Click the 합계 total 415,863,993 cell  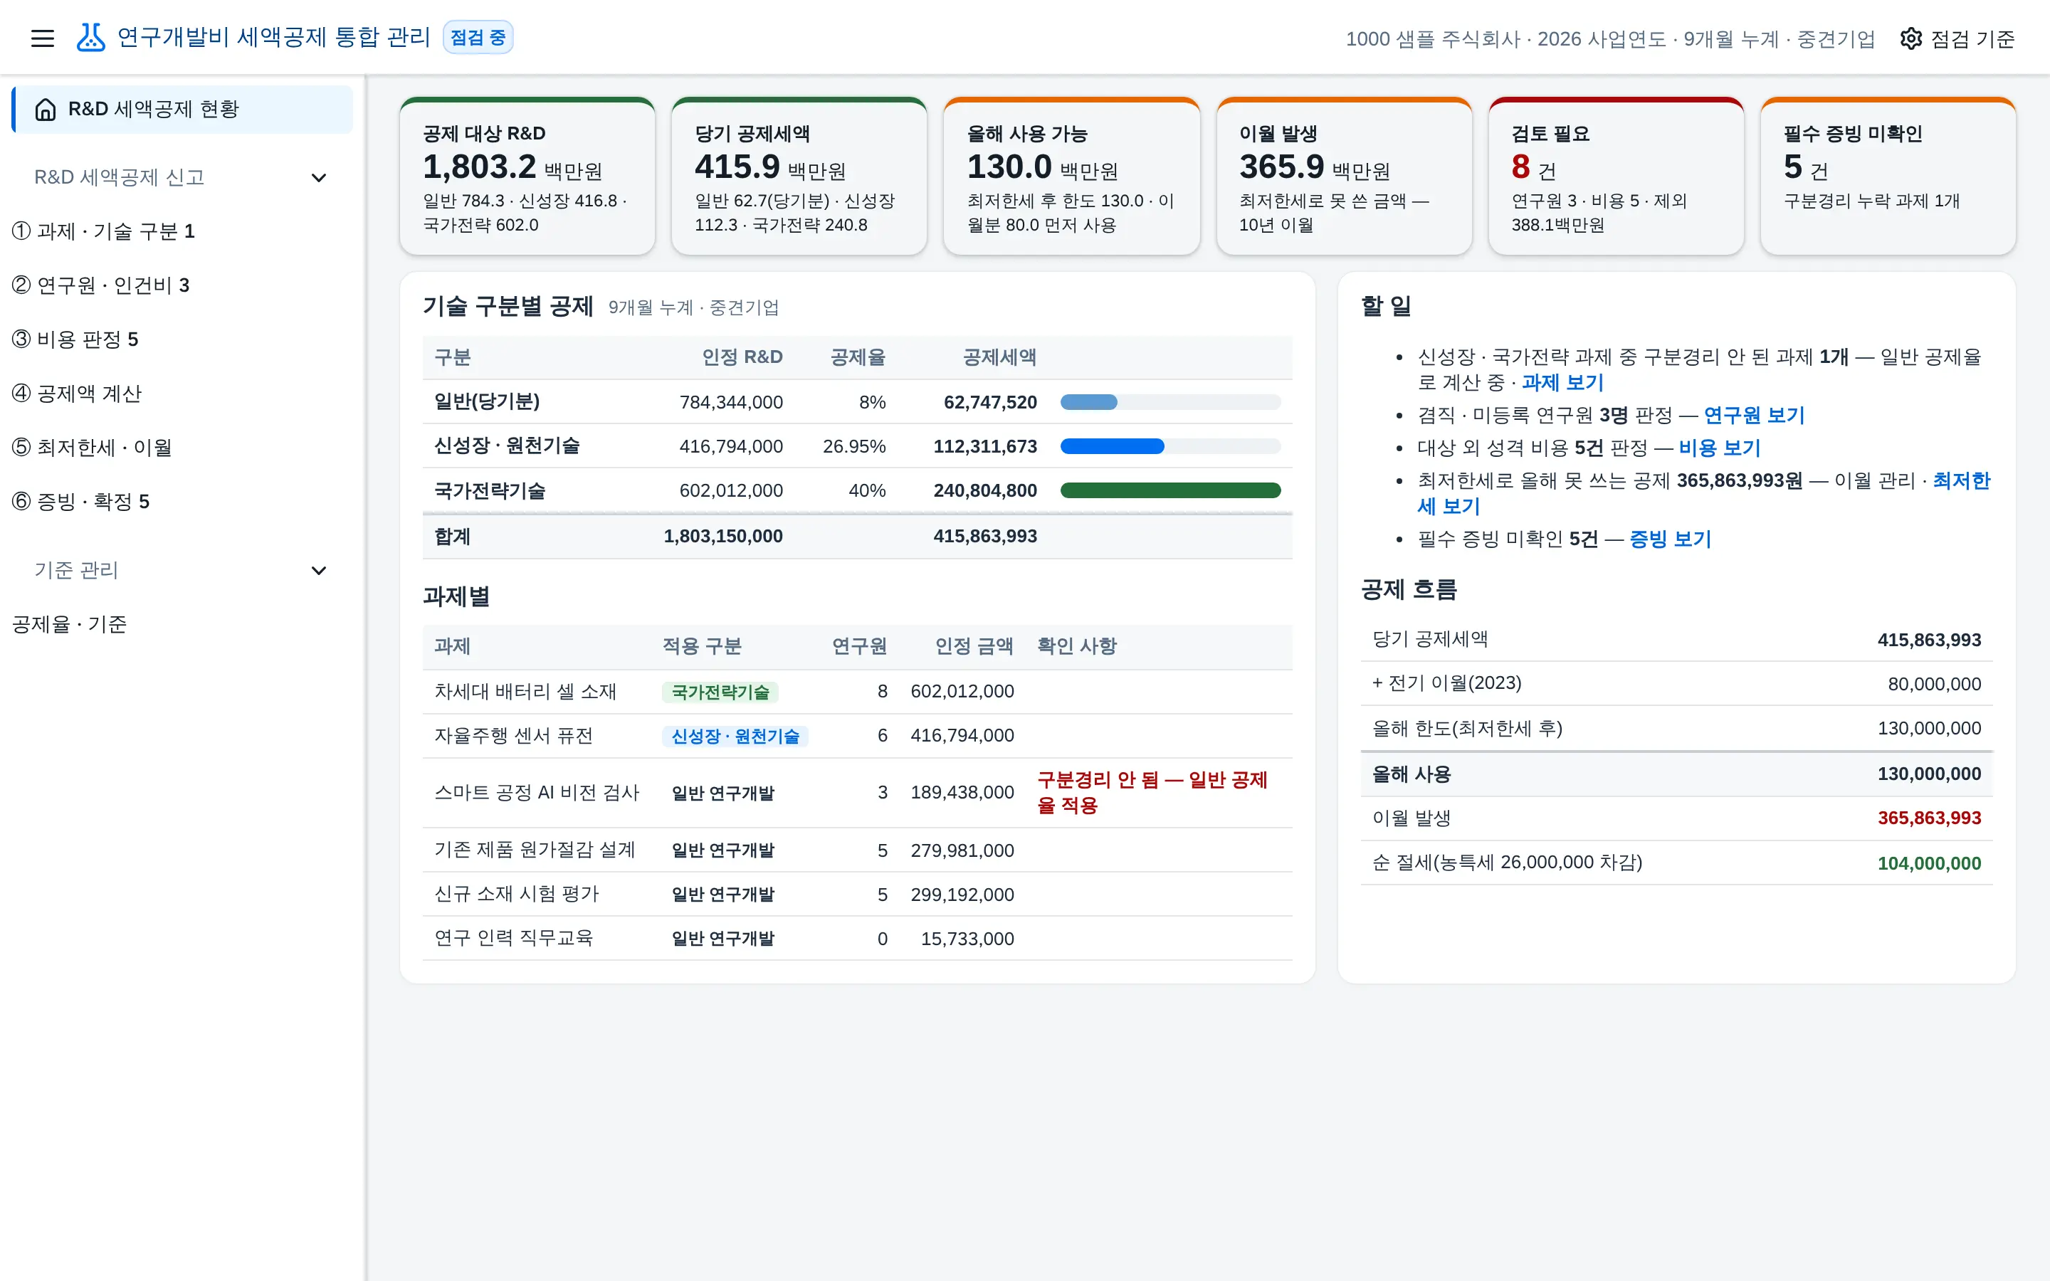coord(984,537)
